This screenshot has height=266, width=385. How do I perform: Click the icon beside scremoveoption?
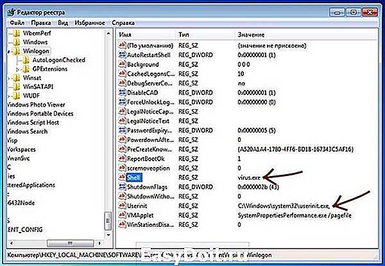[x=123, y=168]
